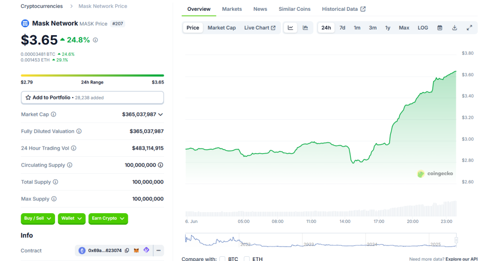Show Circulating Supply label info tooltip
This screenshot has height=261, width=481.
click(x=70, y=165)
